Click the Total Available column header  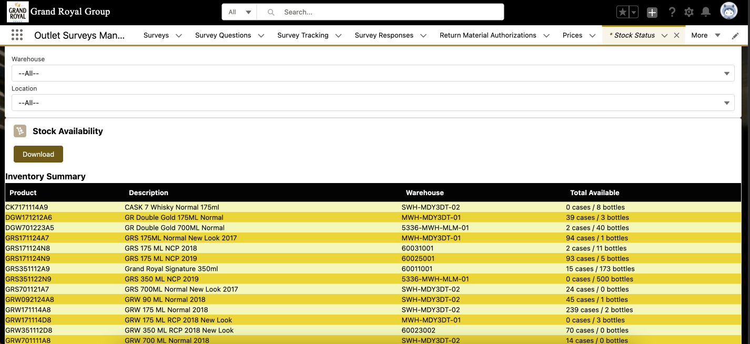click(x=595, y=193)
